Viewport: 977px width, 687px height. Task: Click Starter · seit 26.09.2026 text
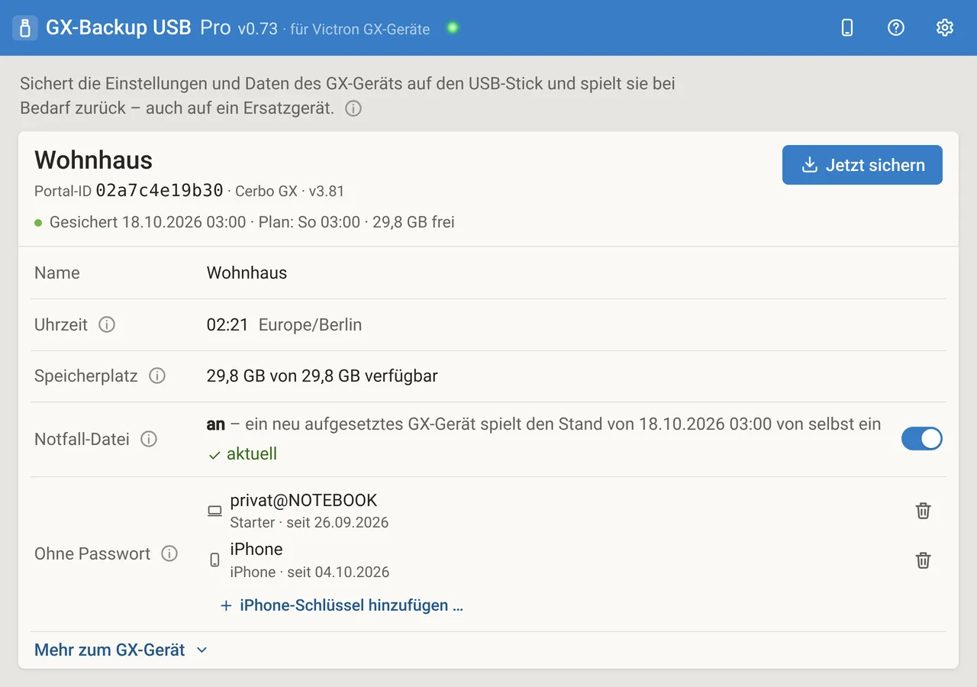(309, 523)
